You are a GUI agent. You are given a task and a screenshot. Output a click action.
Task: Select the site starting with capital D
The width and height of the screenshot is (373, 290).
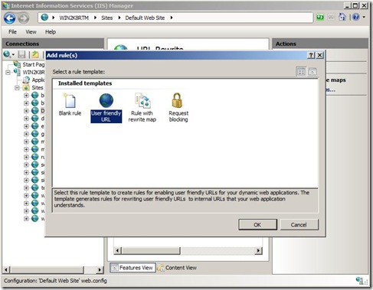42,111
